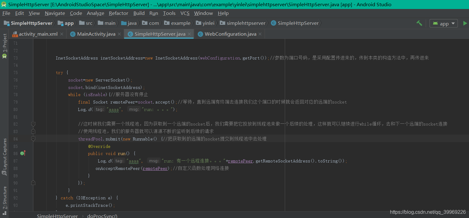Screen dimensions: 469x218
Task: Open the Edit menu
Action: click(x=19, y=13)
